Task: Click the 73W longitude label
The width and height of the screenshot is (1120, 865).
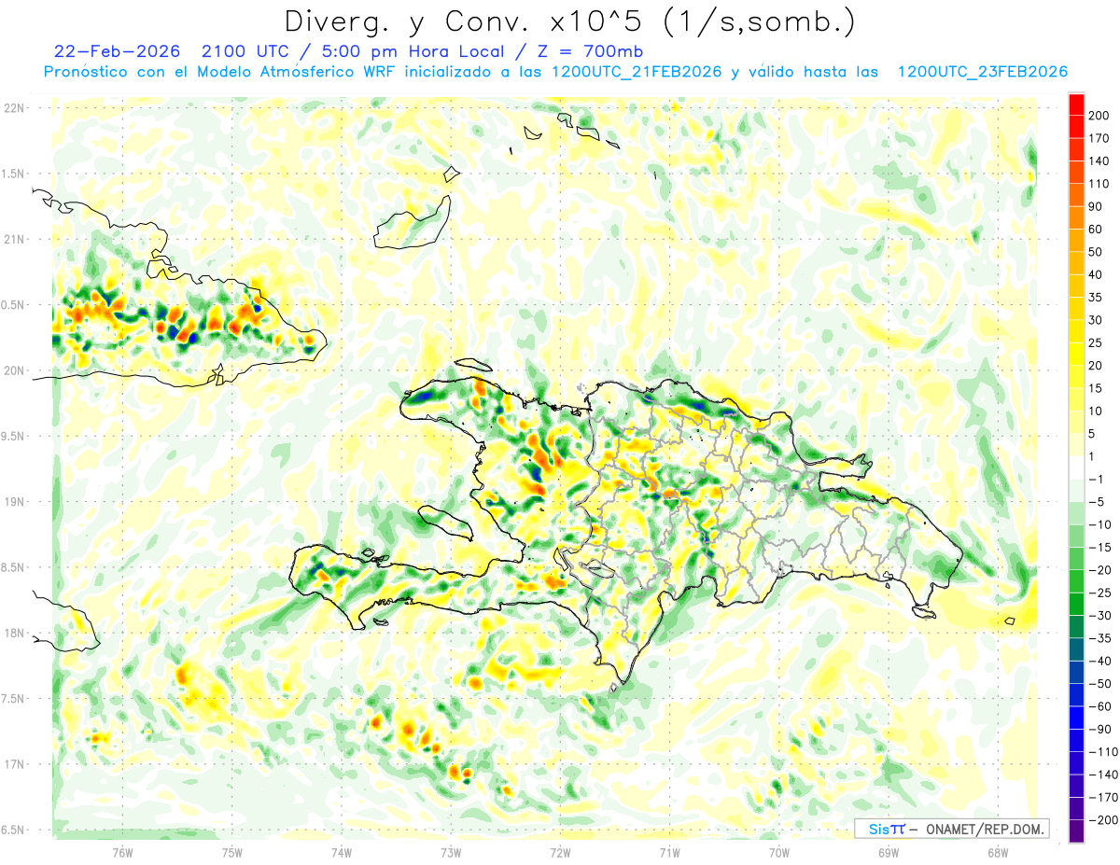Action: point(451,852)
